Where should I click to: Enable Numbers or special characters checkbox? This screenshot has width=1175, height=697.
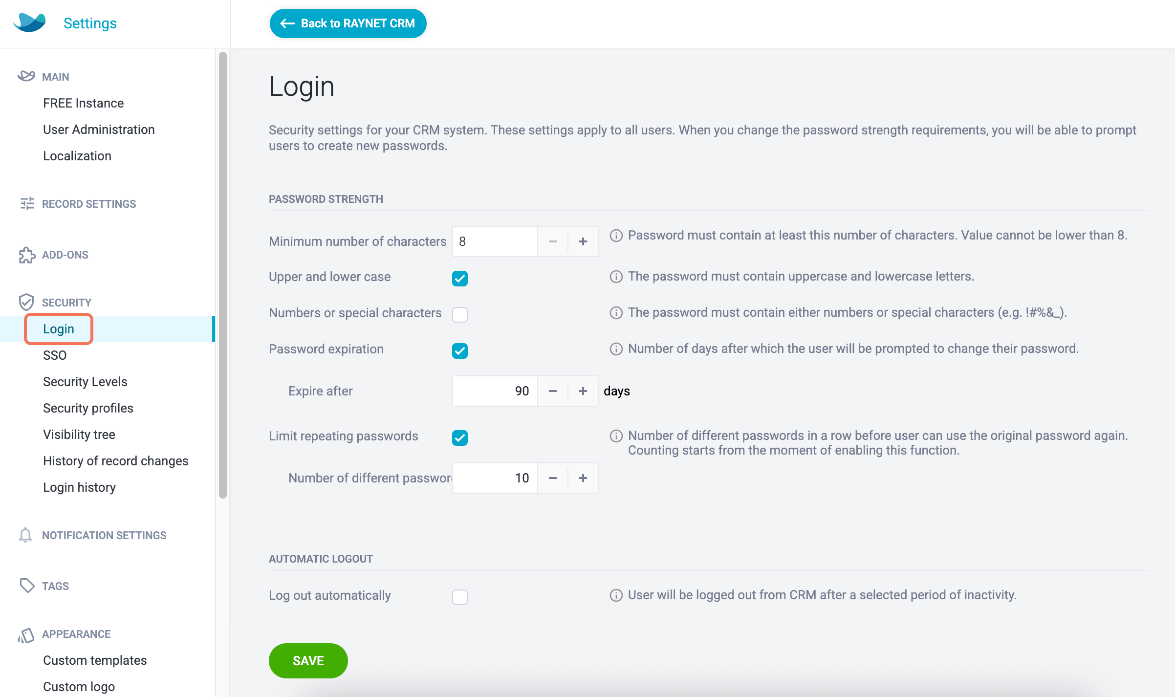pos(460,315)
